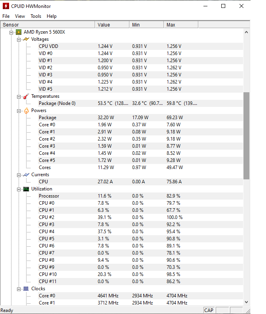Click the vertical scrollbar thumb
The height and width of the screenshot is (314, 266).
[246, 136]
